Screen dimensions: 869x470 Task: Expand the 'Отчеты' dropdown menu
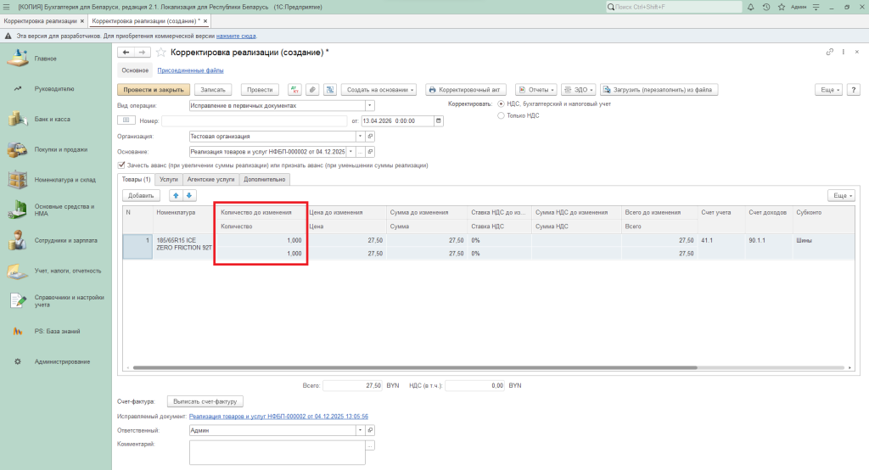click(538, 89)
